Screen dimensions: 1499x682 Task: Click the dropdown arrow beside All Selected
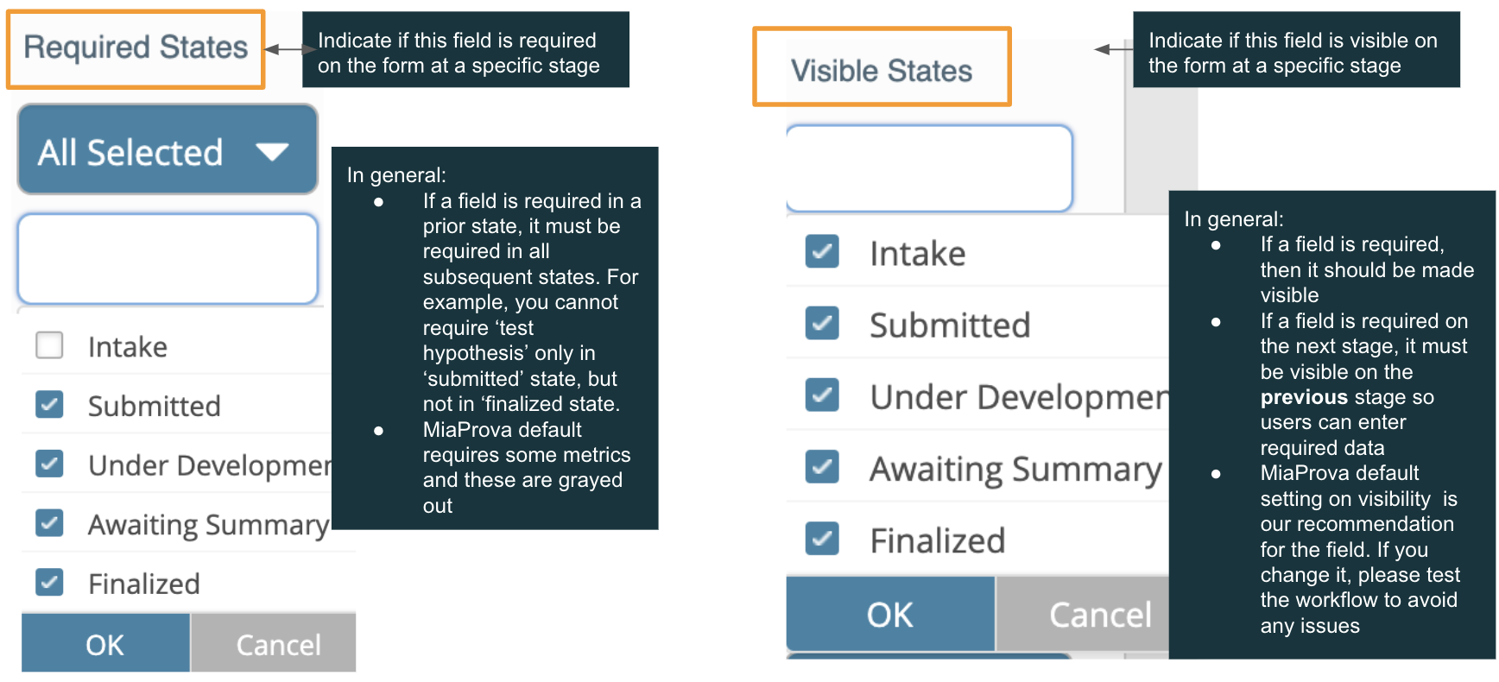(272, 152)
